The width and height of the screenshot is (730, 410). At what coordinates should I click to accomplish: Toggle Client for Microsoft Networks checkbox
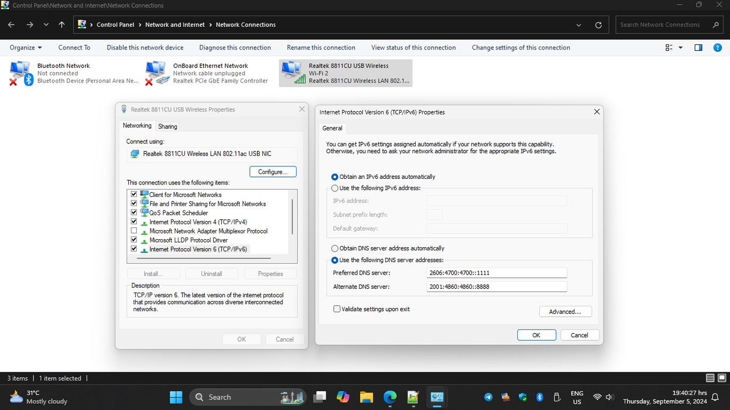[134, 194]
